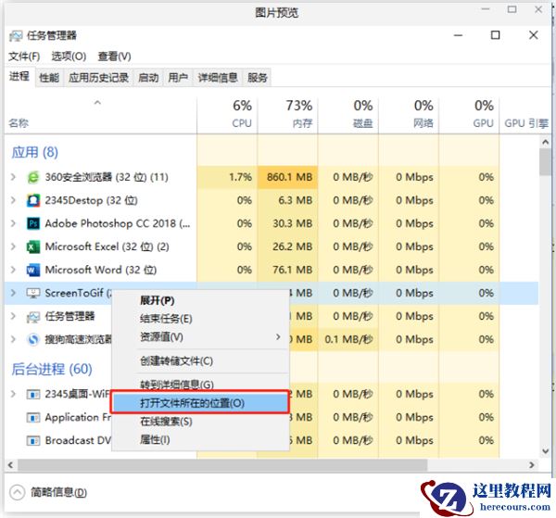Click the 后台进程 (60) group heading
Screen dimensions: 556x518
pos(52,369)
